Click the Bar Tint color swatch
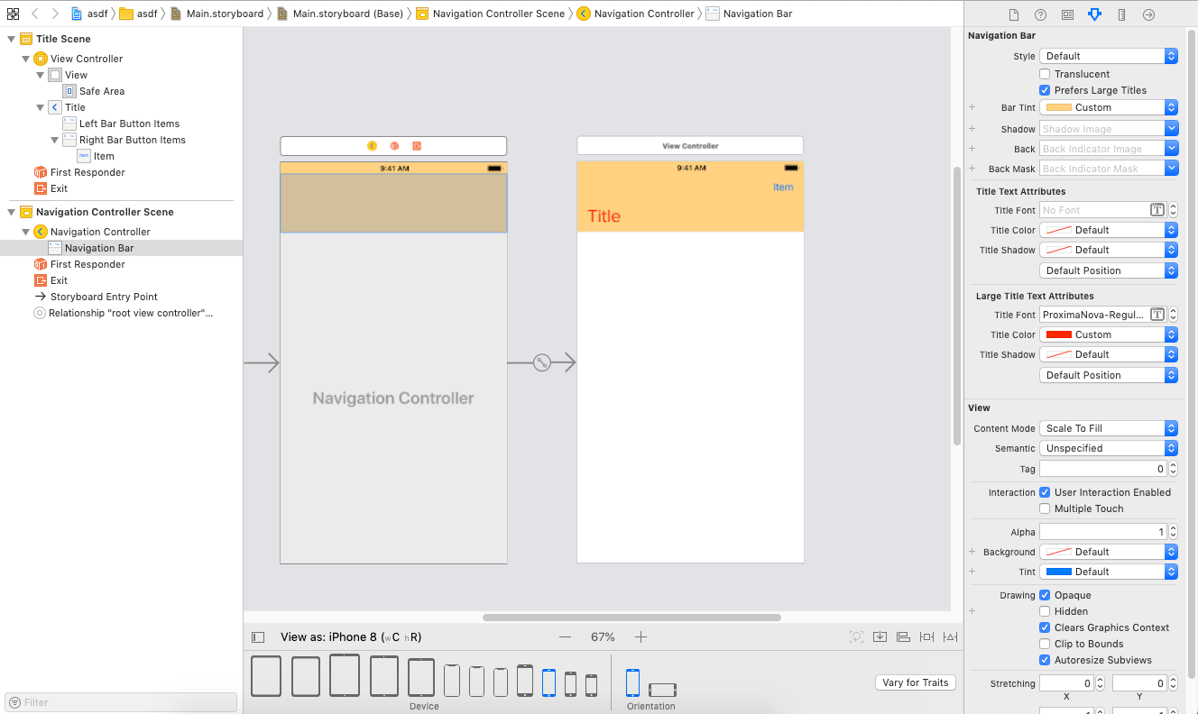This screenshot has height=714, width=1198. 1058,107
